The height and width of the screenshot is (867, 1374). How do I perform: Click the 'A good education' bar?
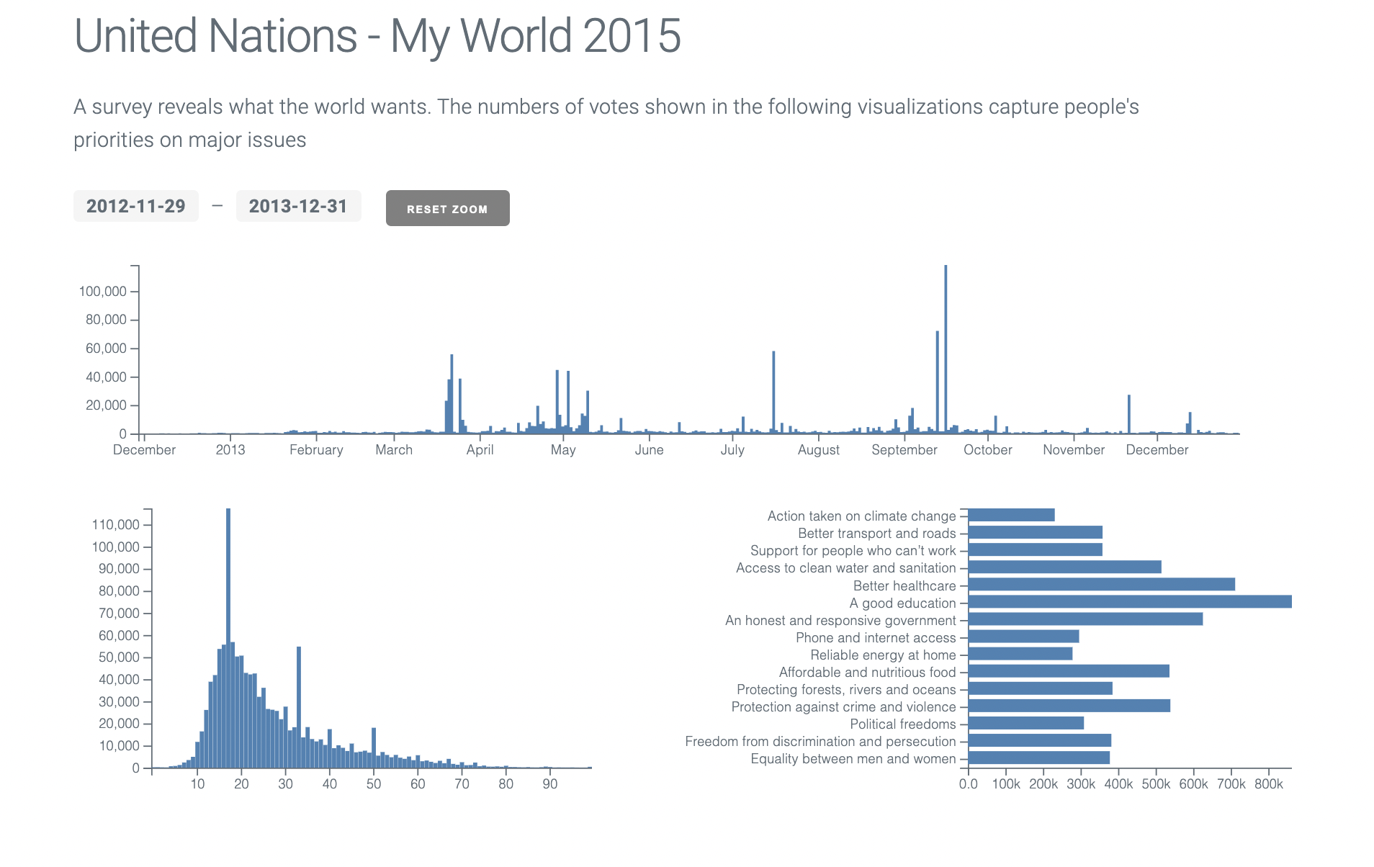tap(1130, 602)
